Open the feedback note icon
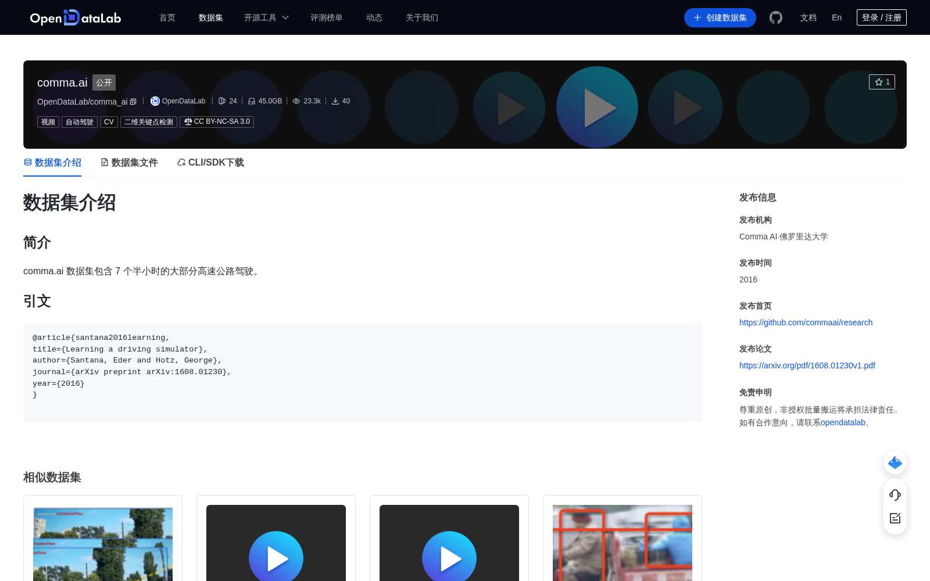The width and height of the screenshot is (930, 581). click(x=895, y=518)
